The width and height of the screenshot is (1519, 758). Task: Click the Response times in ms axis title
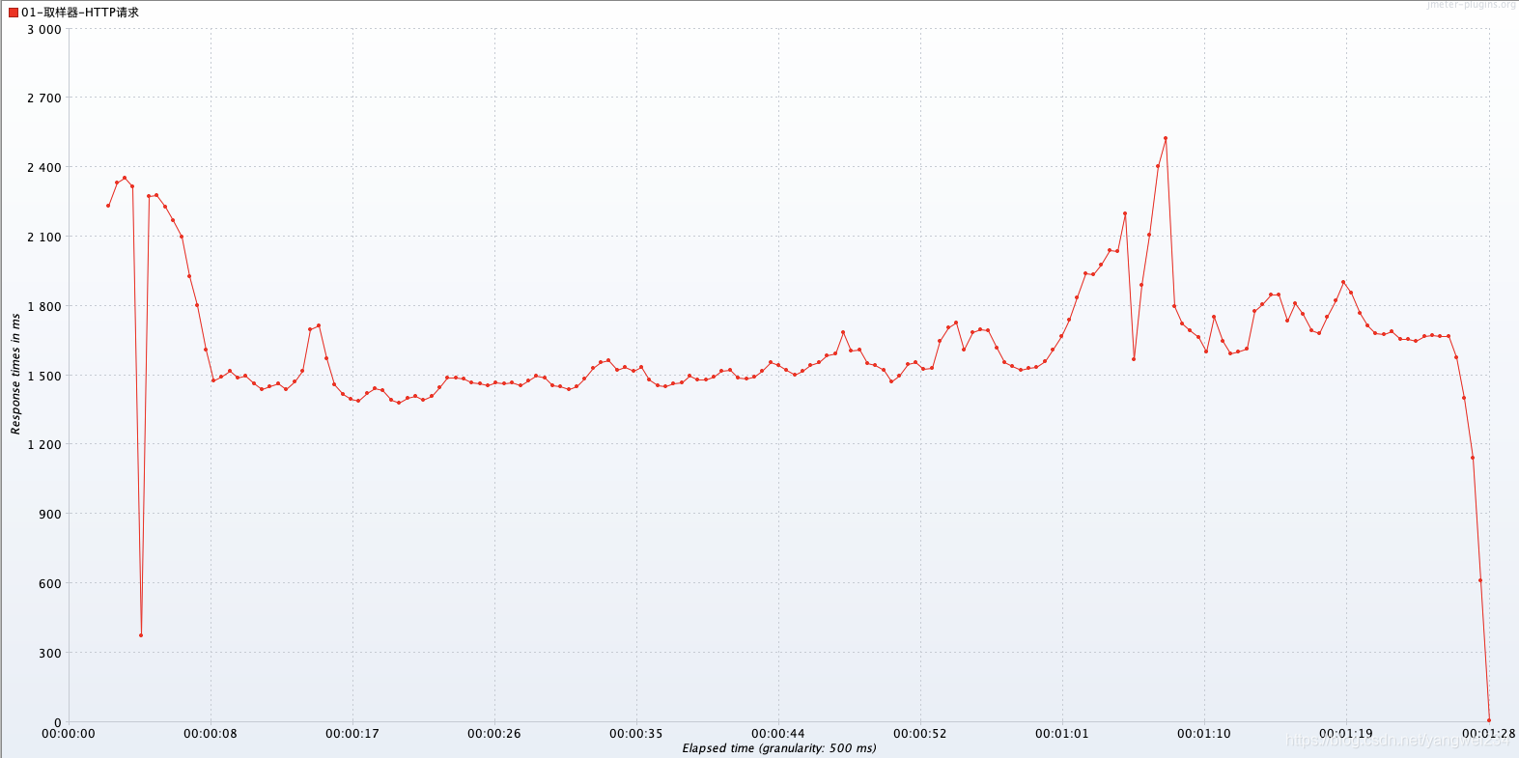click(15, 374)
